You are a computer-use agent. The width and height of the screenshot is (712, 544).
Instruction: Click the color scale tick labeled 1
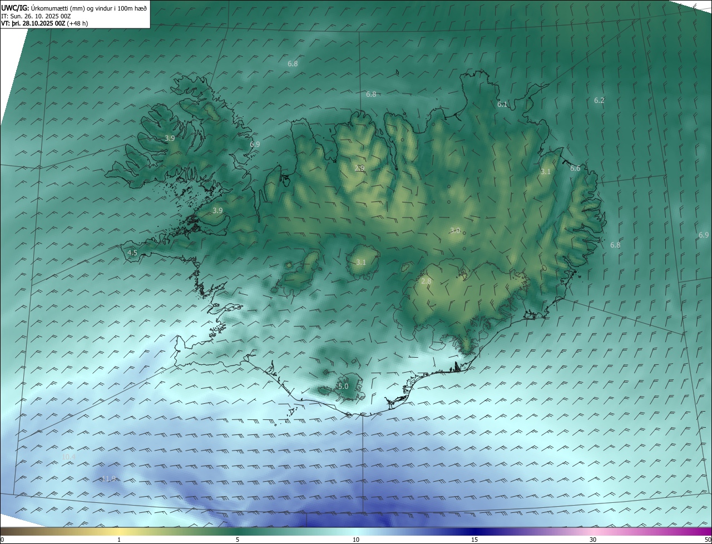coord(119,540)
